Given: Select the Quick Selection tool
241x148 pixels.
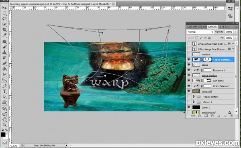Looking at the screenshot, I should tap(4, 24).
